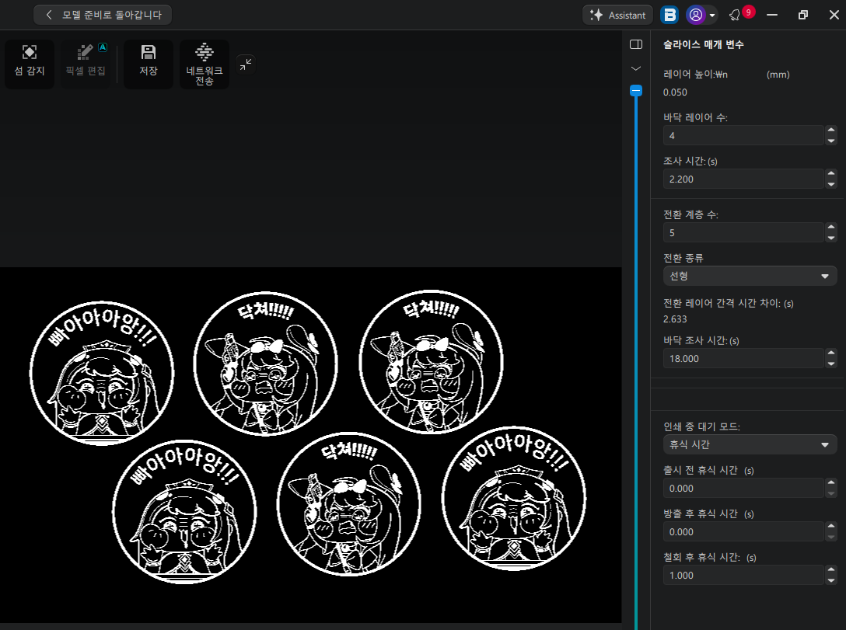Image resolution: width=846 pixels, height=630 pixels.
Task: Decrease transition layer count (전환 계층 수)
Action: point(831,238)
